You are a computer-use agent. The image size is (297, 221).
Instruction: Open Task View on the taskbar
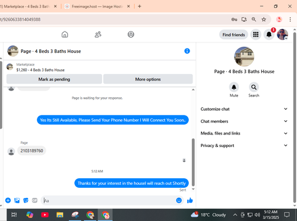pos(14,214)
